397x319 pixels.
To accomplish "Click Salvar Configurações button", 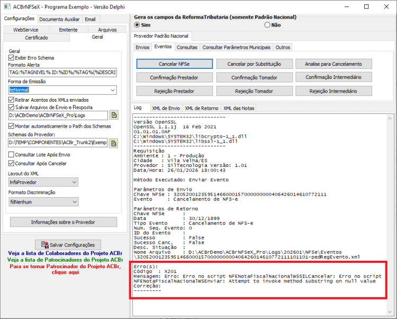I will (68, 245).
